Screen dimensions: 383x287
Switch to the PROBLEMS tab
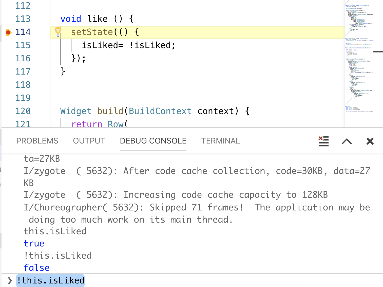tap(37, 141)
